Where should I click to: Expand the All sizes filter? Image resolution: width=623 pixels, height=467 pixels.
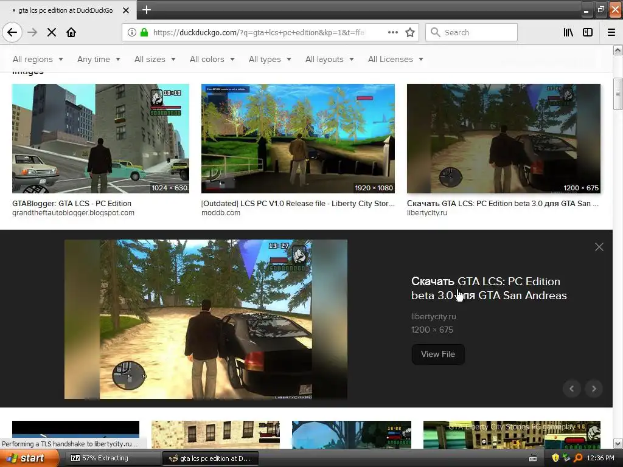point(155,59)
